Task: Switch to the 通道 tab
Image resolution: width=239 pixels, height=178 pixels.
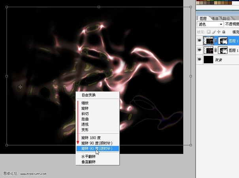Action: tap(215, 19)
